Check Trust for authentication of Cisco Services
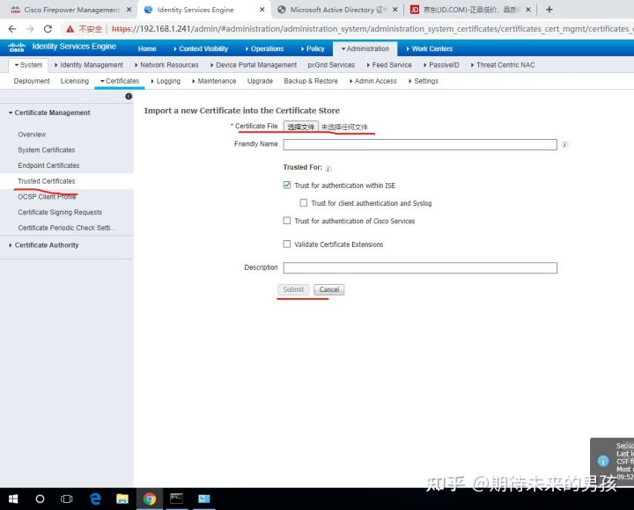 click(x=287, y=221)
